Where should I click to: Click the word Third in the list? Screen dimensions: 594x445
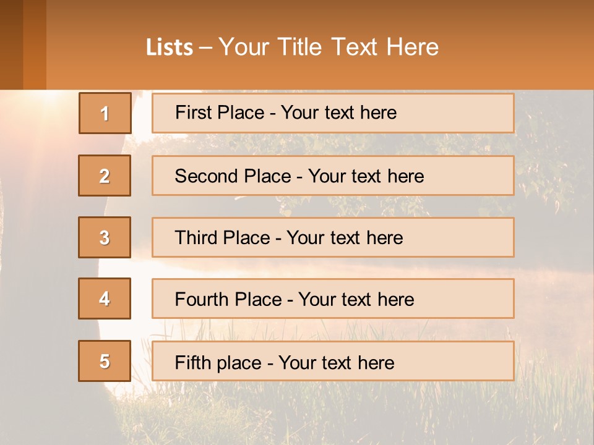coord(197,238)
